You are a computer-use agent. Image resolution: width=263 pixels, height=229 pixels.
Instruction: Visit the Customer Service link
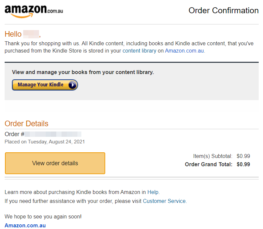[164, 201]
